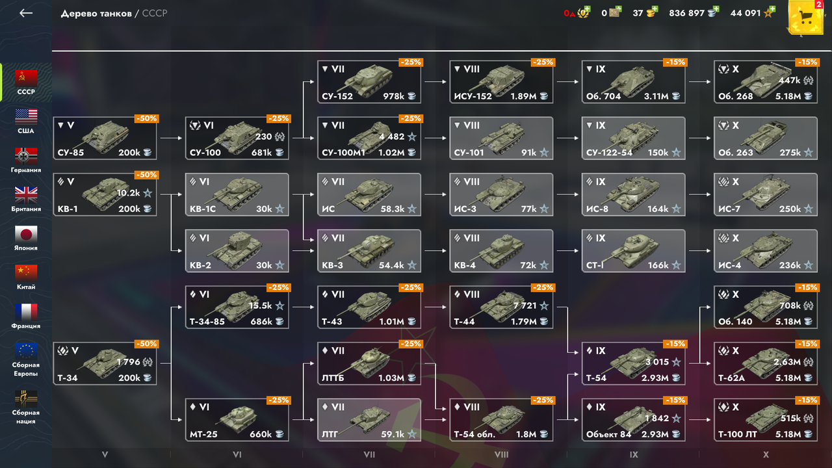Viewport: 832px width, 468px height.
Task: Go back using the left arrow icon
Action: 26,13
